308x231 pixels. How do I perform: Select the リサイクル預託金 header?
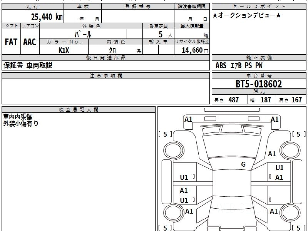192,42
